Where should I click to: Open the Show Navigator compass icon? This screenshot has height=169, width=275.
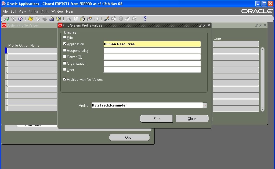20,19
